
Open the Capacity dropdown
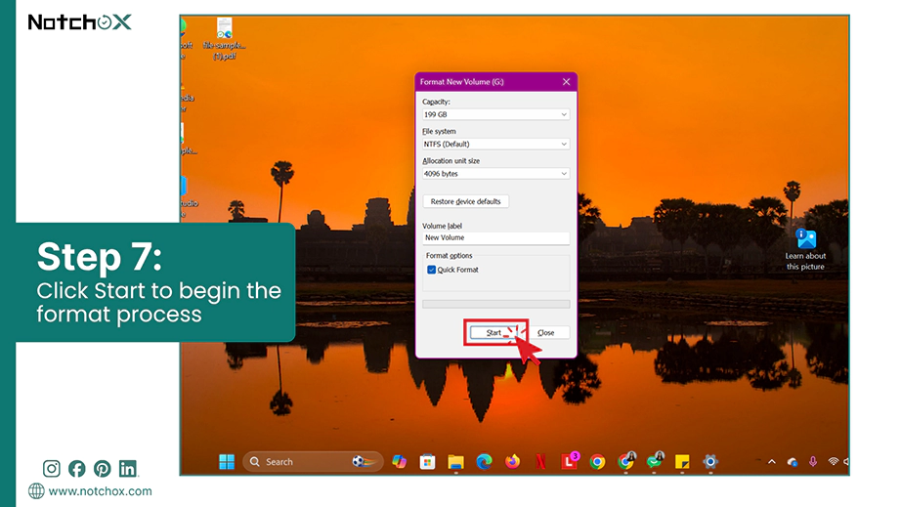[x=495, y=114]
